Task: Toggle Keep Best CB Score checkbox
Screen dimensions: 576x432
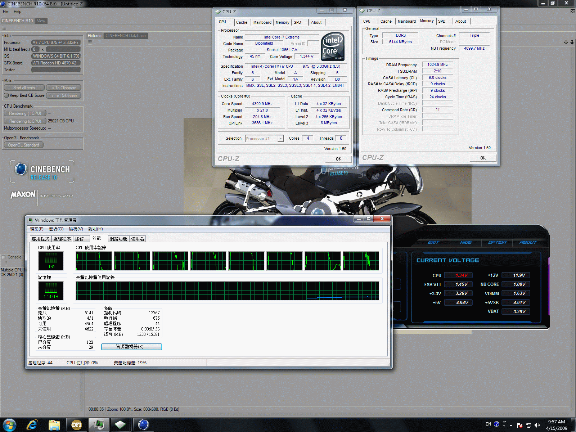Action: pos(6,95)
